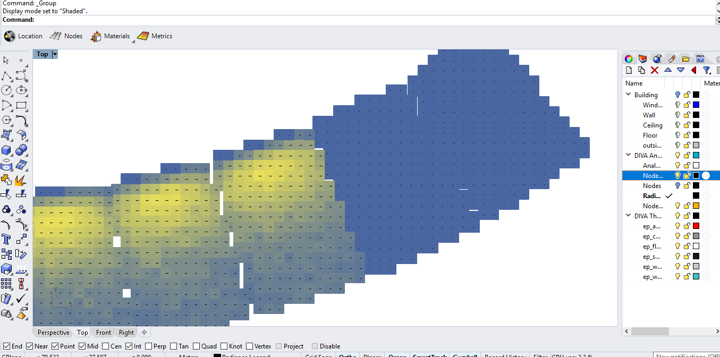Select the Circle tool
The height and width of the screenshot is (357, 720).
pos(7,90)
